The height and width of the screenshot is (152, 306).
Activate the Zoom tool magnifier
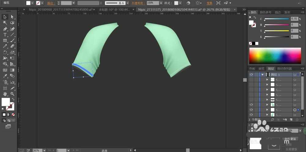[x=12, y=94]
